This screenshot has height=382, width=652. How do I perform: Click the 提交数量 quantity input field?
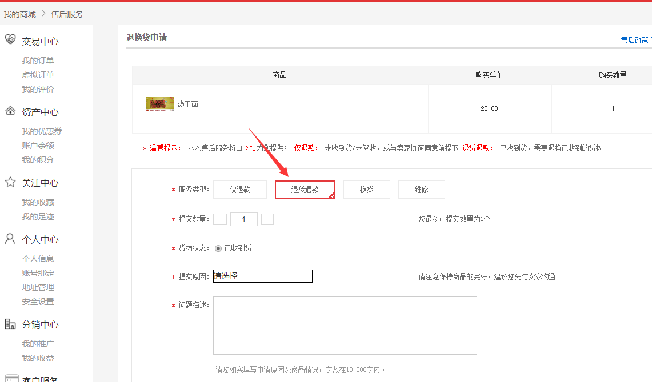[x=244, y=219]
